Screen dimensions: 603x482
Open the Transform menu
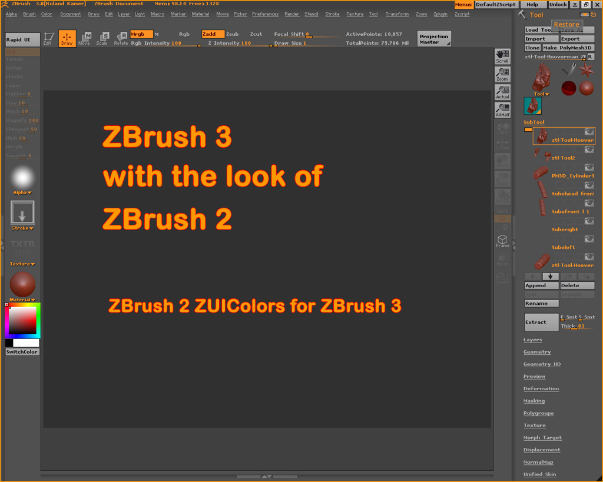pyautogui.click(x=397, y=14)
